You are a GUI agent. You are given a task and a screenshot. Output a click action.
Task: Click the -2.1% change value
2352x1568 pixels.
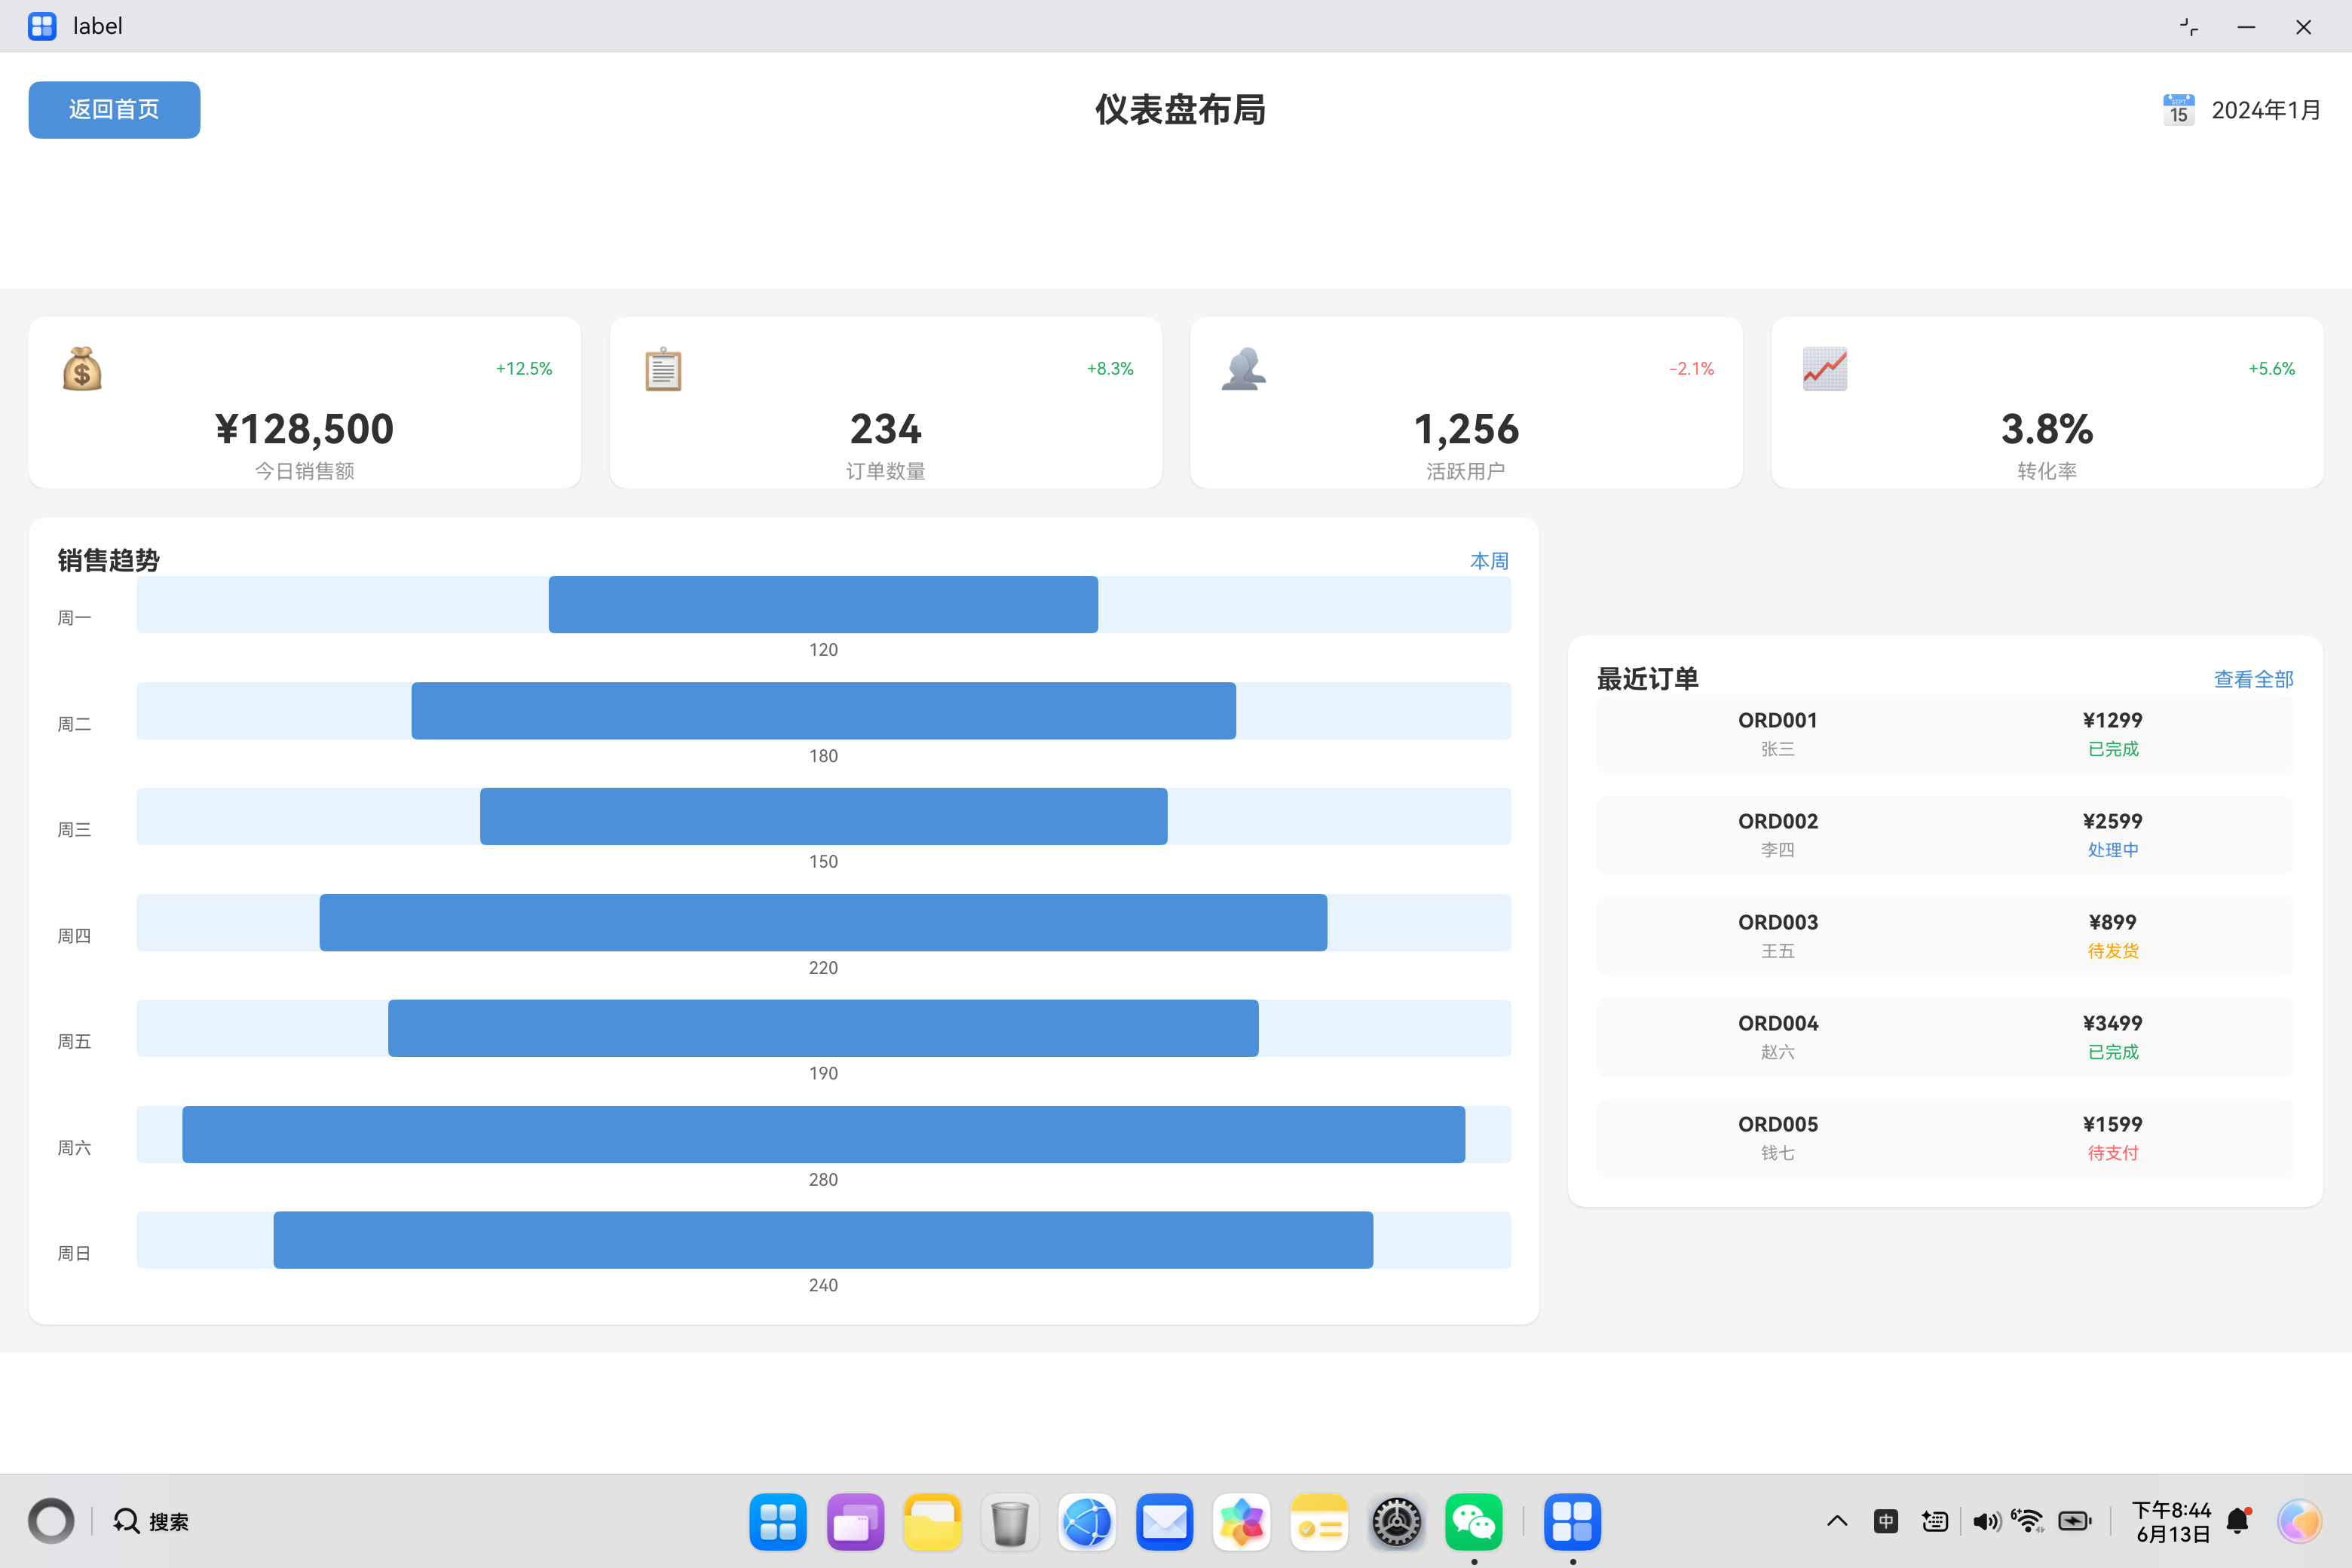(1691, 369)
